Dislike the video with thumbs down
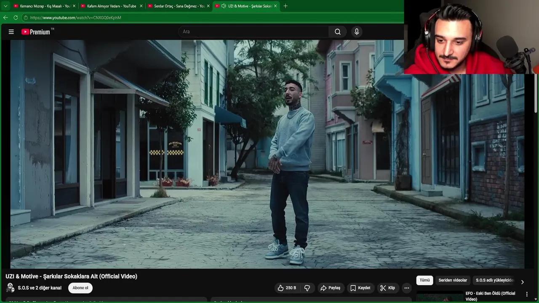Viewport: 539px width, 303px height. (x=307, y=288)
